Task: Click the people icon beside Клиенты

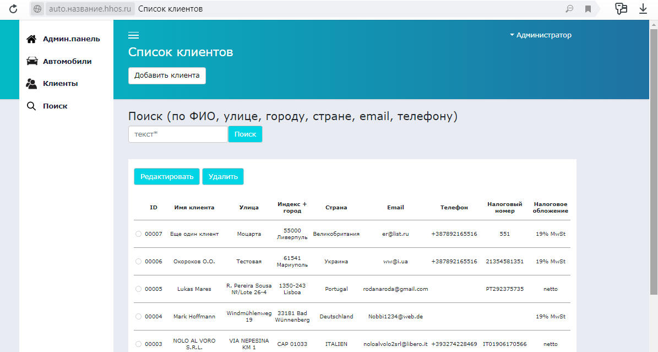Action: [x=31, y=84]
